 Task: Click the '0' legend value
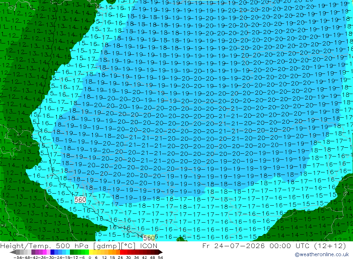[x=90, y=258]
